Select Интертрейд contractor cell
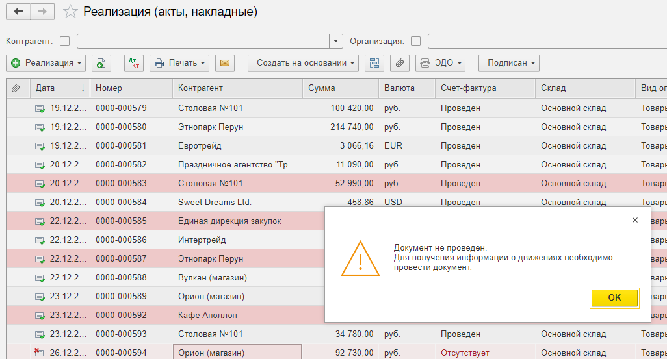Viewport: 667px width, 359px height. [x=237, y=240]
